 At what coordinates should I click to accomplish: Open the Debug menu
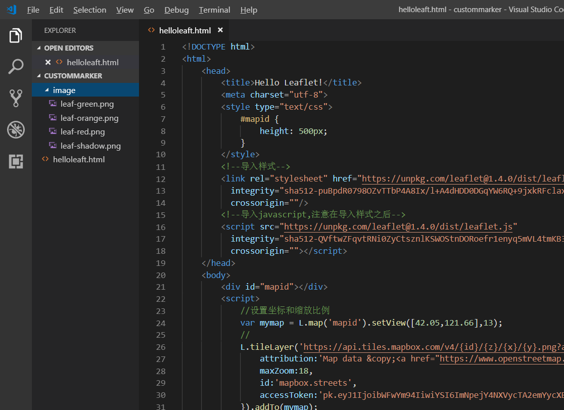pyautogui.click(x=176, y=10)
